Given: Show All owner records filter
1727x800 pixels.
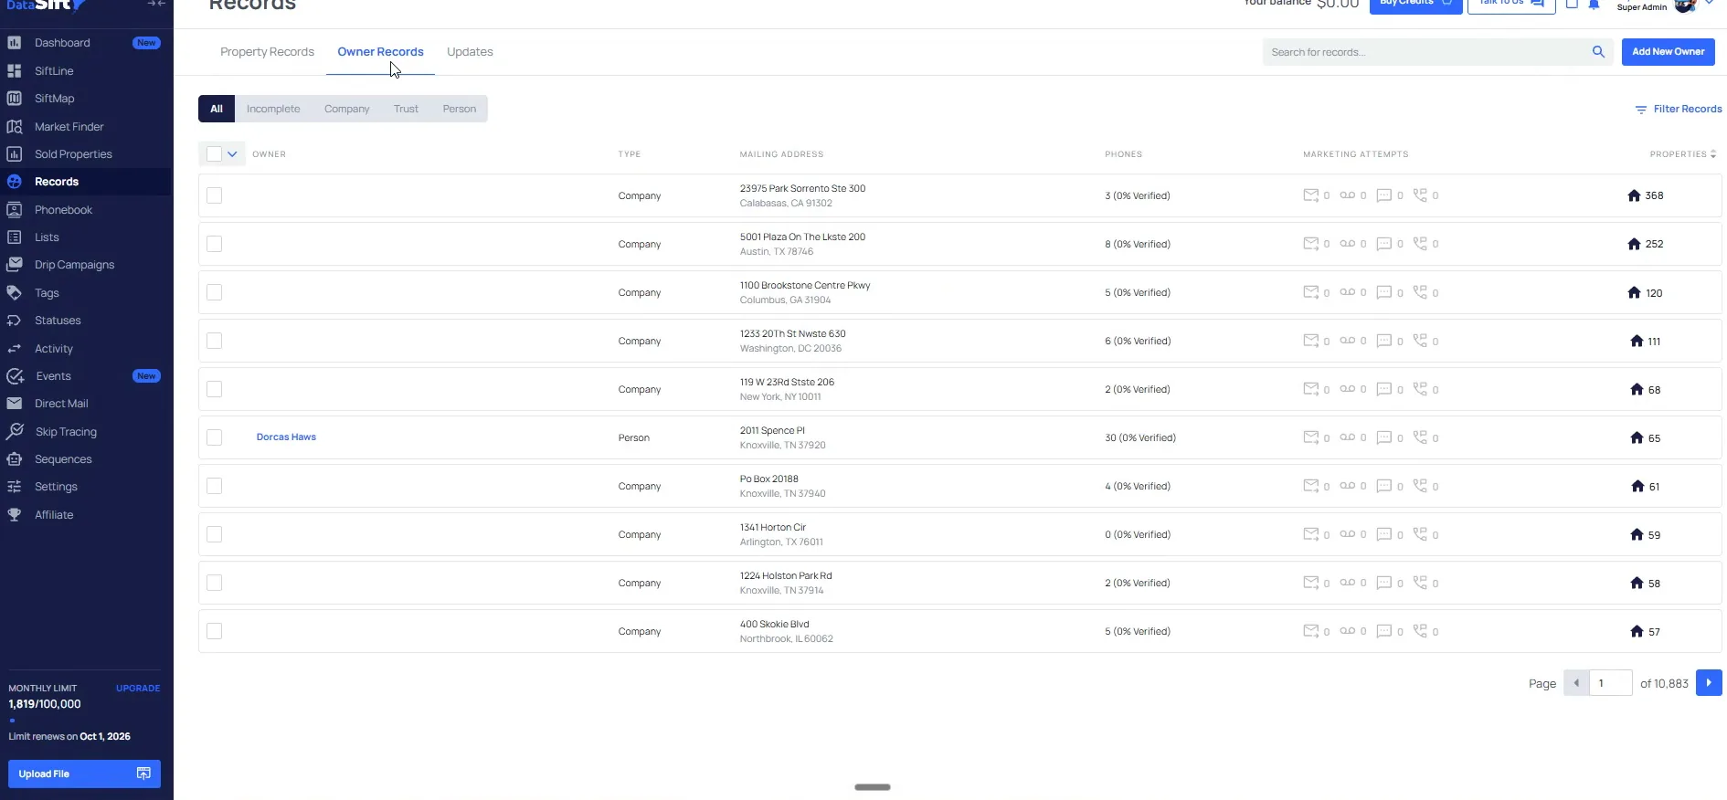Looking at the screenshot, I should click(217, 109).
